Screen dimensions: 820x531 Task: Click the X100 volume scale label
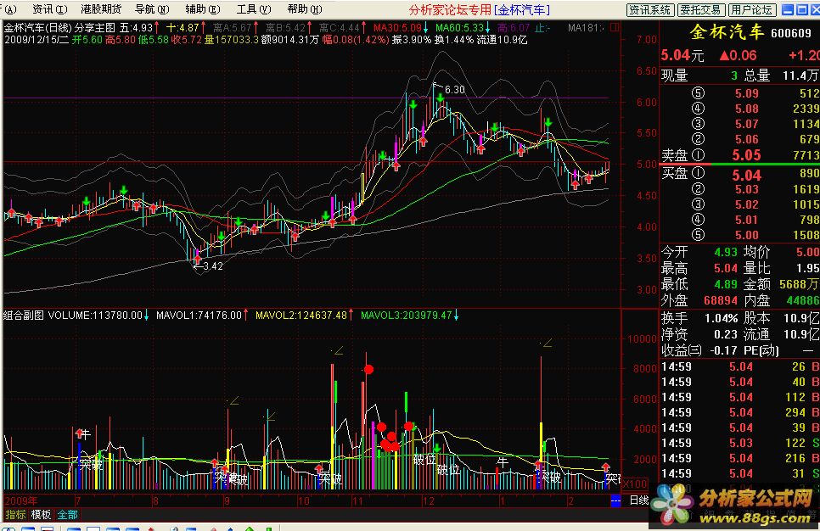[635, 484]
